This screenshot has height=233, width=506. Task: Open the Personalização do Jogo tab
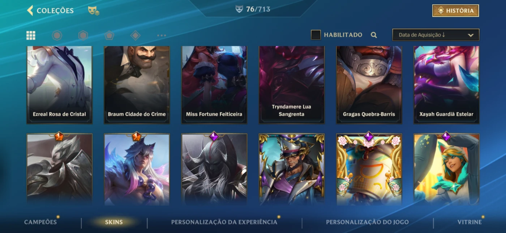(367, 222)
